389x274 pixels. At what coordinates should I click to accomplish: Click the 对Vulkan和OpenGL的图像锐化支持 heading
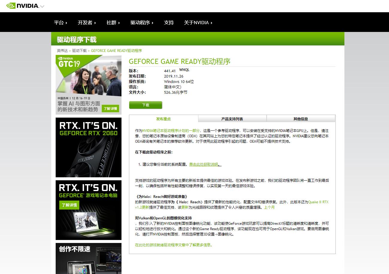pos(163,218)
